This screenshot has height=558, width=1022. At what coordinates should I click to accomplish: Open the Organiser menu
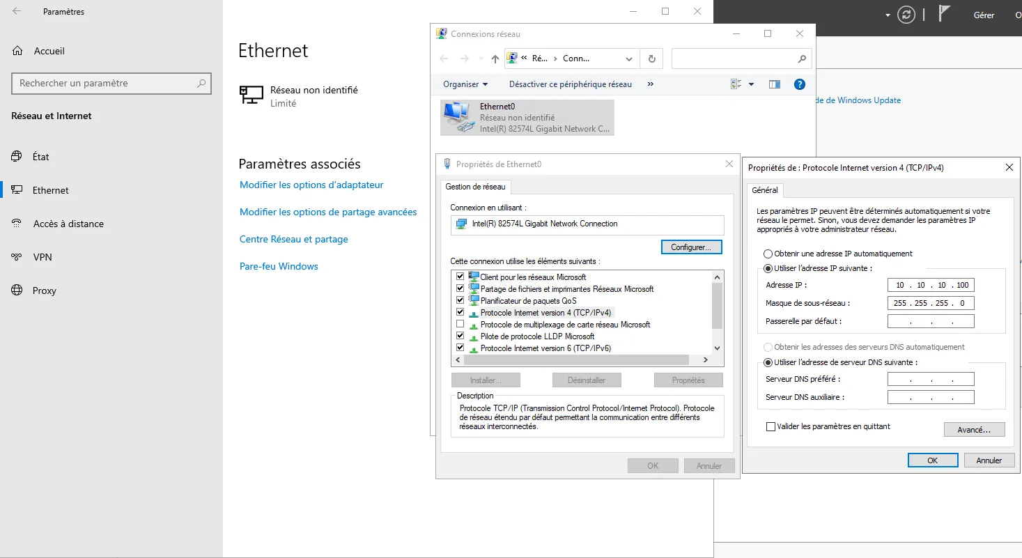click(465, 84)
